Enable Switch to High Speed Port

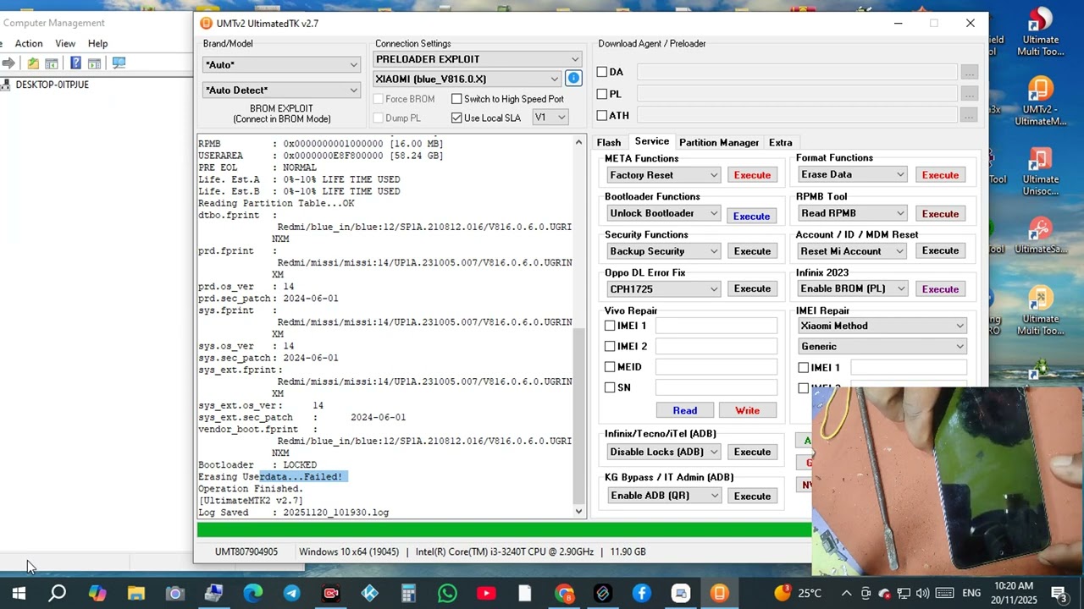click(456, 99)
